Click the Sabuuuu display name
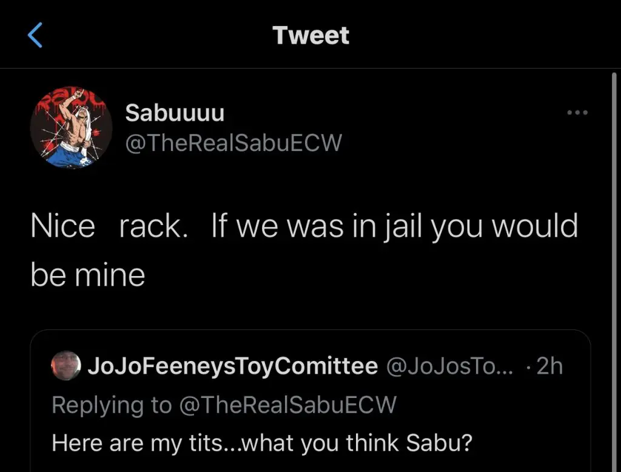Image resolution: width=621 pixels, height=472 pixels. 175,112
